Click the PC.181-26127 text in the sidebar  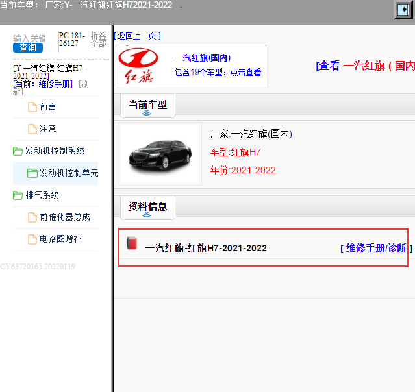(72, 40)
